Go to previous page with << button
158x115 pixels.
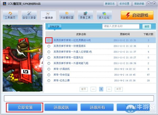coord(93,89)
